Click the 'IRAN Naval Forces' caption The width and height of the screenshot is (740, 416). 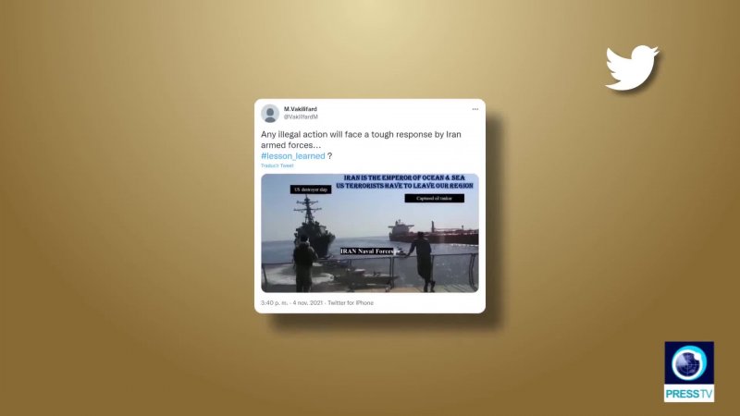coord(366,251)
